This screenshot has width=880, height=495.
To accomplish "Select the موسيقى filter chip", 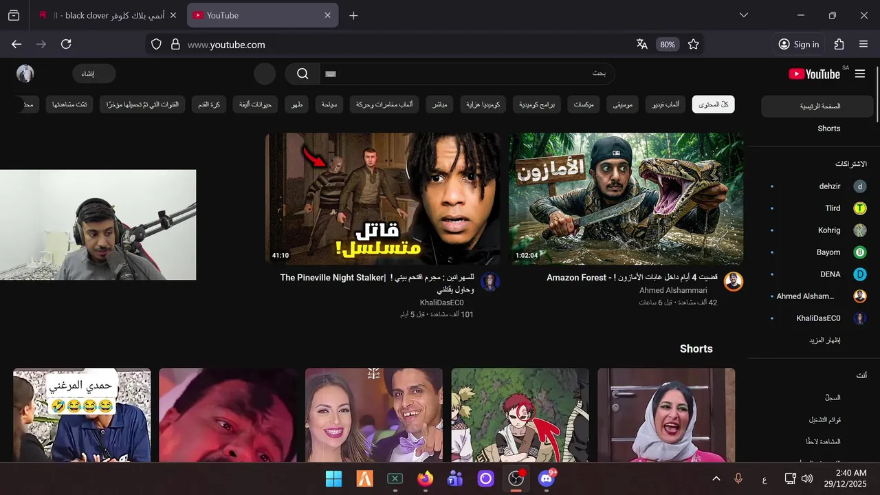I will click(x=623, y=104).
